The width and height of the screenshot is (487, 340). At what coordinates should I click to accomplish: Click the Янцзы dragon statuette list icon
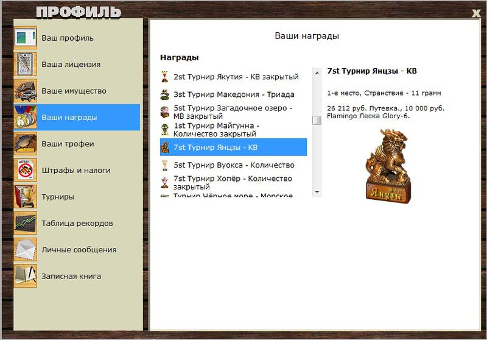tap(165, 147)
